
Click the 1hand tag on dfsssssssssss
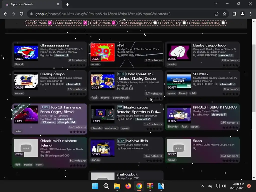pyautogui.click(x=19, y=64)
